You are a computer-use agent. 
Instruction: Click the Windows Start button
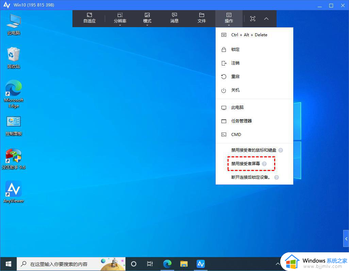(9, 264)
